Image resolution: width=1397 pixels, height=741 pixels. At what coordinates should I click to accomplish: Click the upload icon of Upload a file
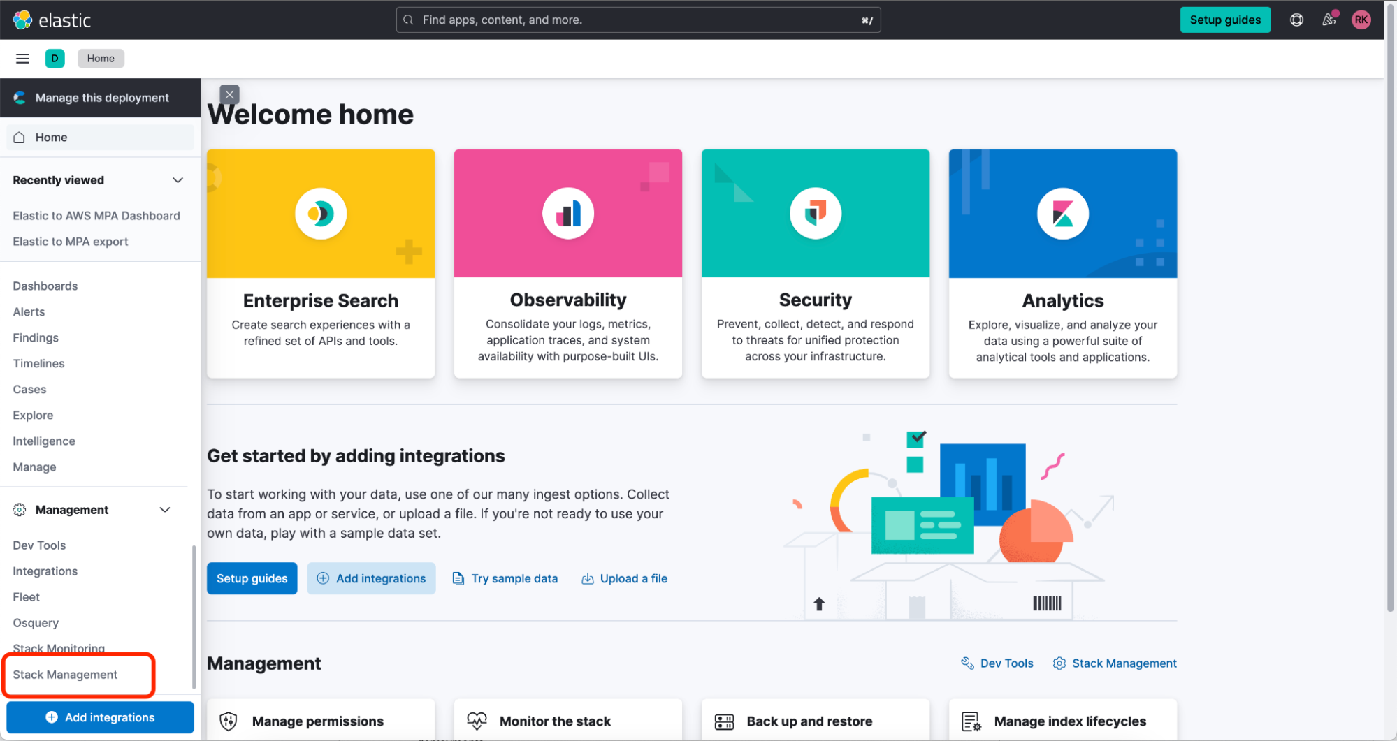588,578
